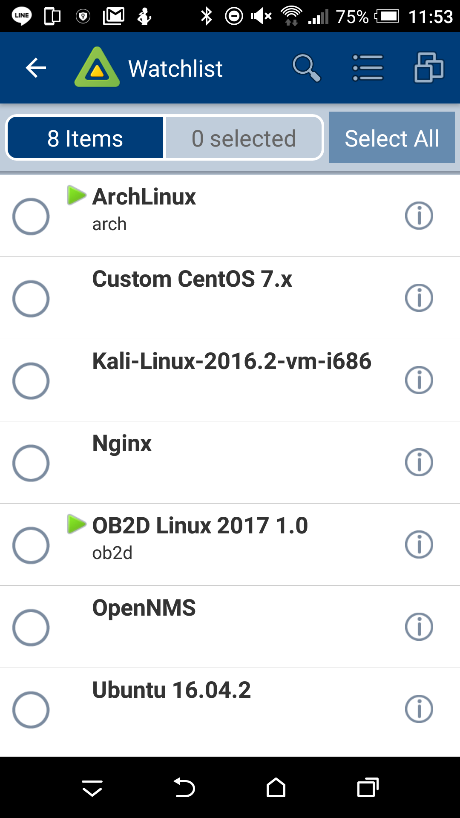Tap the Select All button
Viewport: 460px width, 818px height.
tap(392, 138)
